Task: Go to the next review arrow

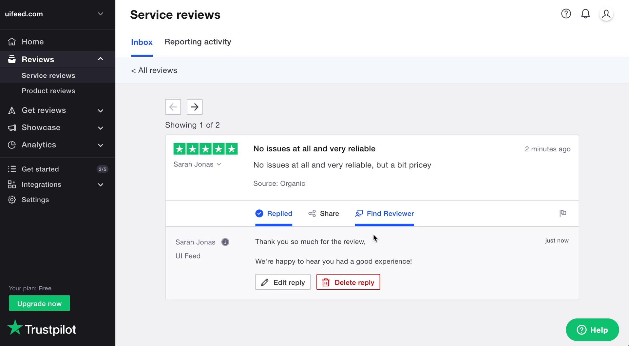Action: [195, 107]
